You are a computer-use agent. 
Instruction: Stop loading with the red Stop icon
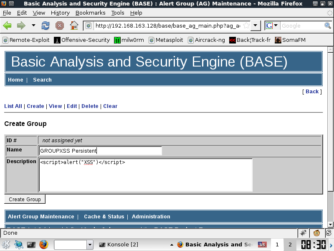pos(60,26)
